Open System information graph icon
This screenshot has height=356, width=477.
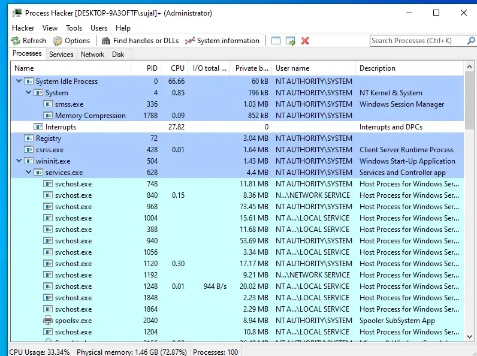pos(190,41)
